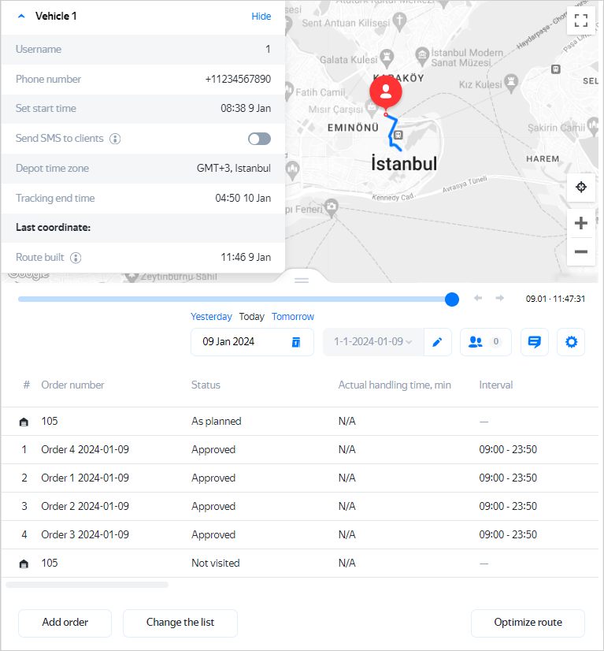Open the couriers people icon button
Screen dimensions: 604x651
pos(485,342)
